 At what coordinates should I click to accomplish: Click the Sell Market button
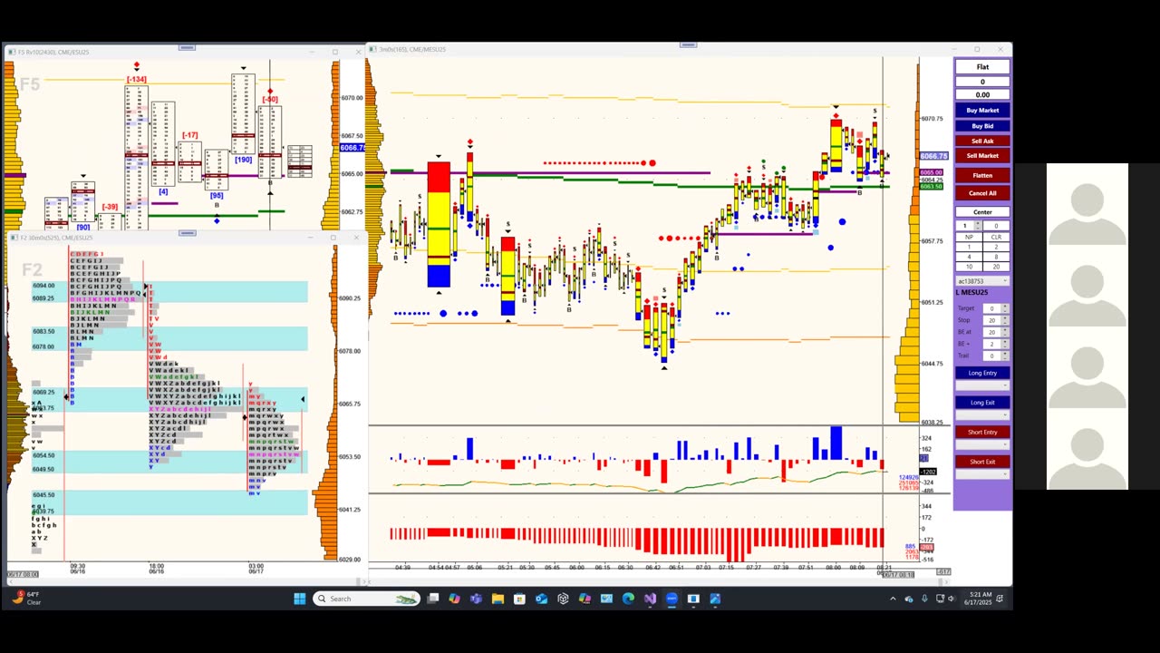(x=982, y=155)
